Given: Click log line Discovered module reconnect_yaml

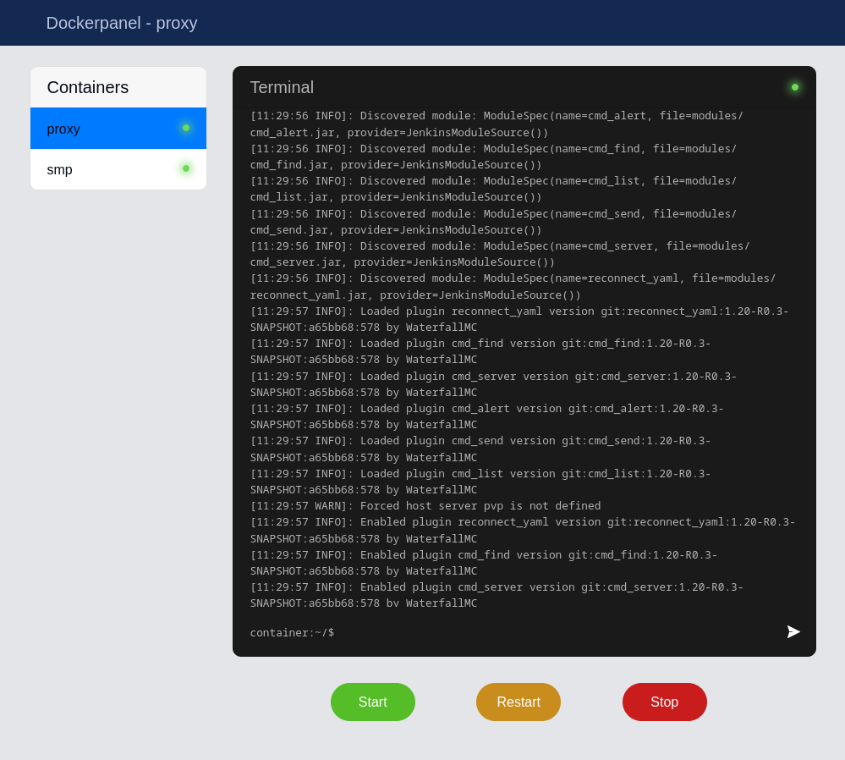Looking at the screenshot, I should (513, 286).
